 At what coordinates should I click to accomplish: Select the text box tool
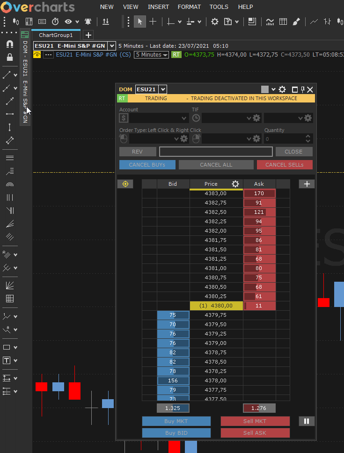coord(7,360)
